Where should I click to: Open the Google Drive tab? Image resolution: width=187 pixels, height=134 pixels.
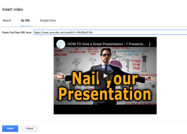[48, 20]
